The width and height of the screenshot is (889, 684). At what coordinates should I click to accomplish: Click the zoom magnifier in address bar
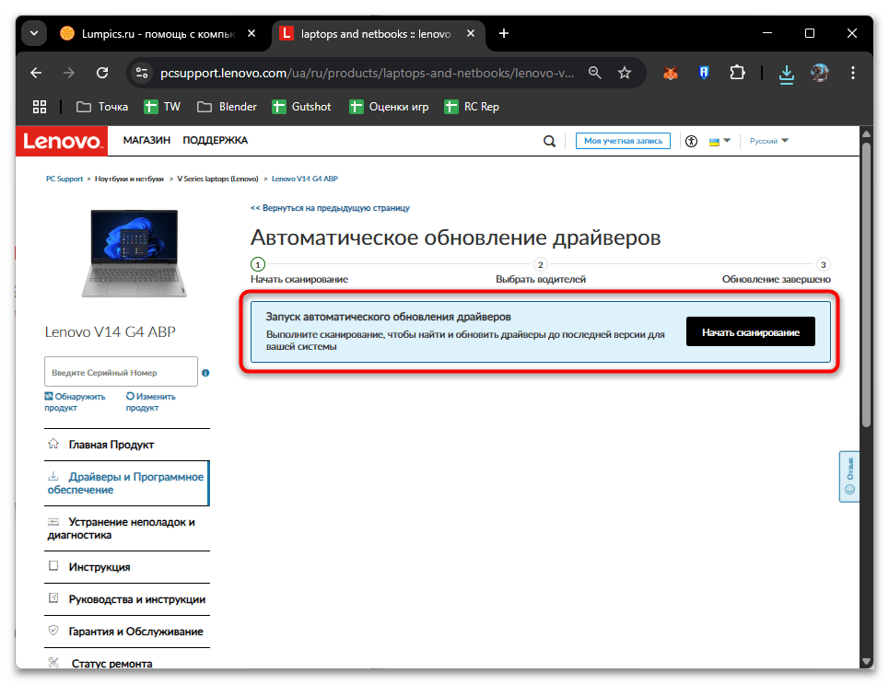(x=594, y=73)
